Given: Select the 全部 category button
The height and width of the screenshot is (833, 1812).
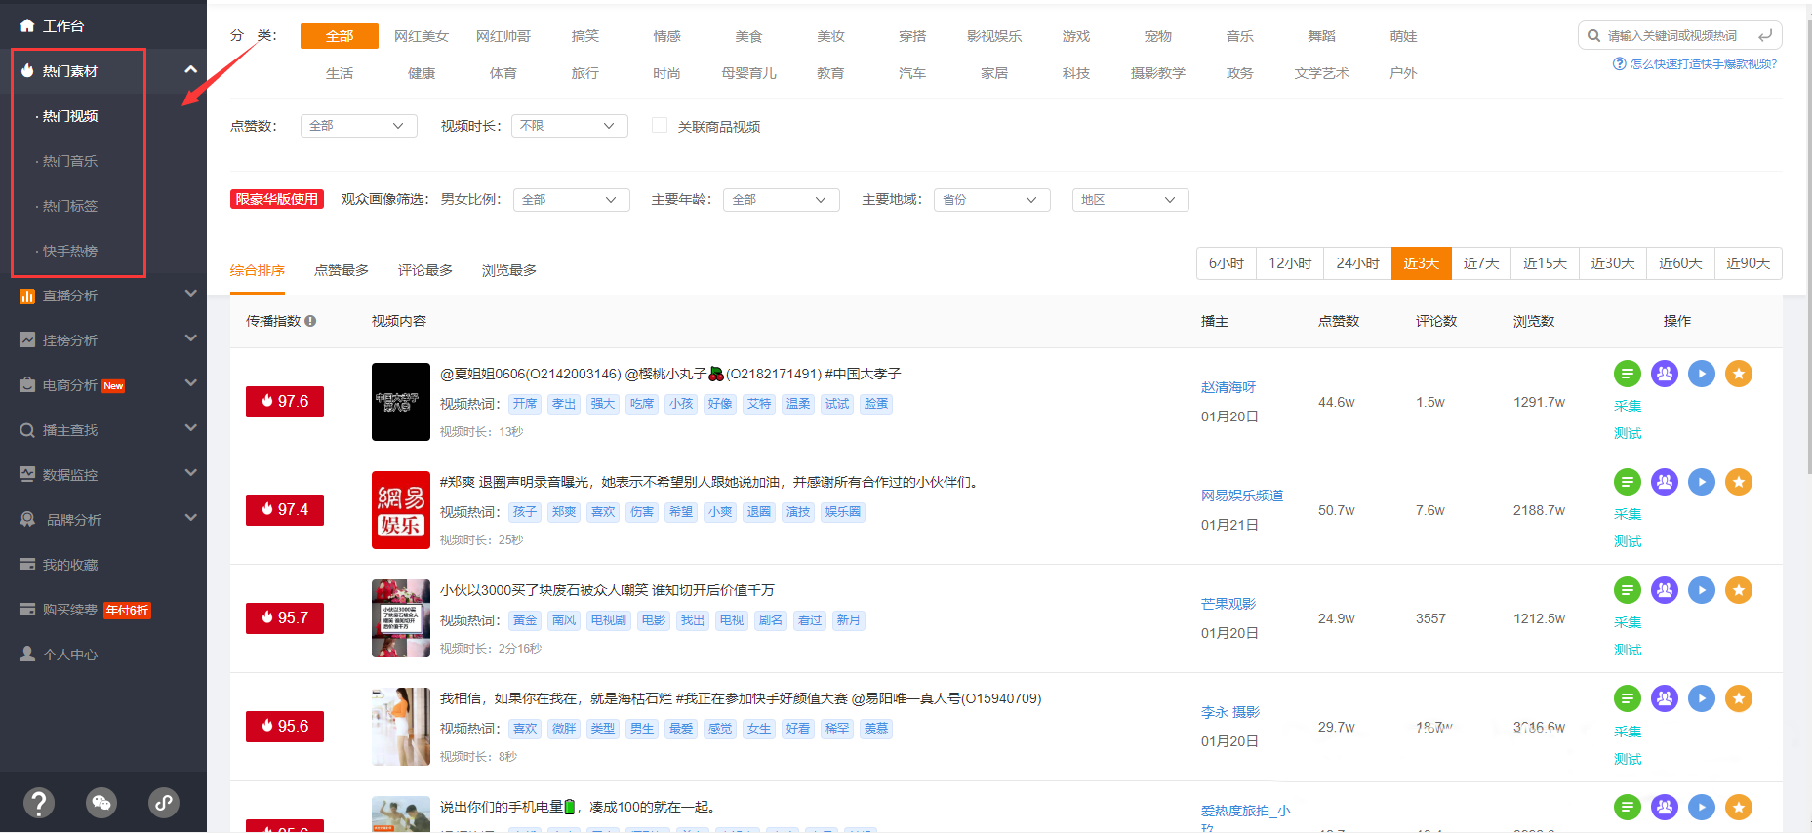Looking at the screenshot, I should coord(340,36).
